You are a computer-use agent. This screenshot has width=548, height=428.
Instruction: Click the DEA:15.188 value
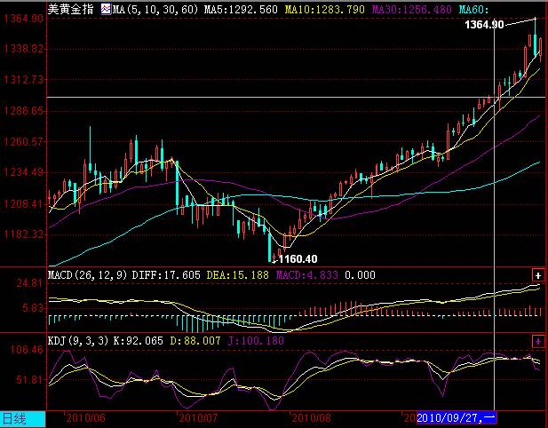coord(238,275)
